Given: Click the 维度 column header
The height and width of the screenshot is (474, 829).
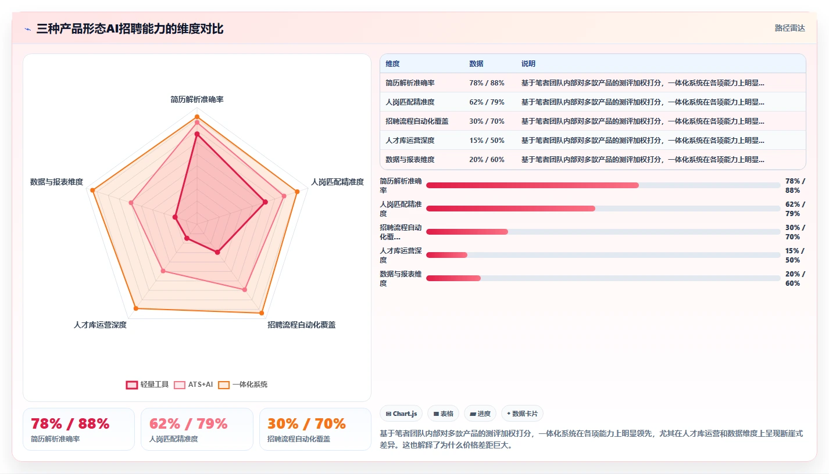Looking at the screenshot, I should coord(393,64).
